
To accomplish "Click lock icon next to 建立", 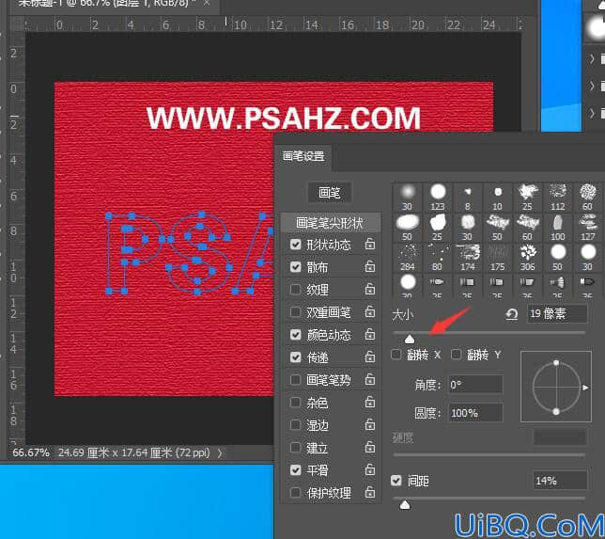I will click(370, 447).
